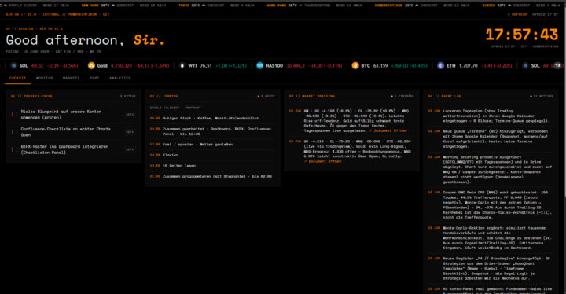Select the 'Klavier' calendar entry
The width and height of the screenshot is (566, 294).
pos(212,155)
